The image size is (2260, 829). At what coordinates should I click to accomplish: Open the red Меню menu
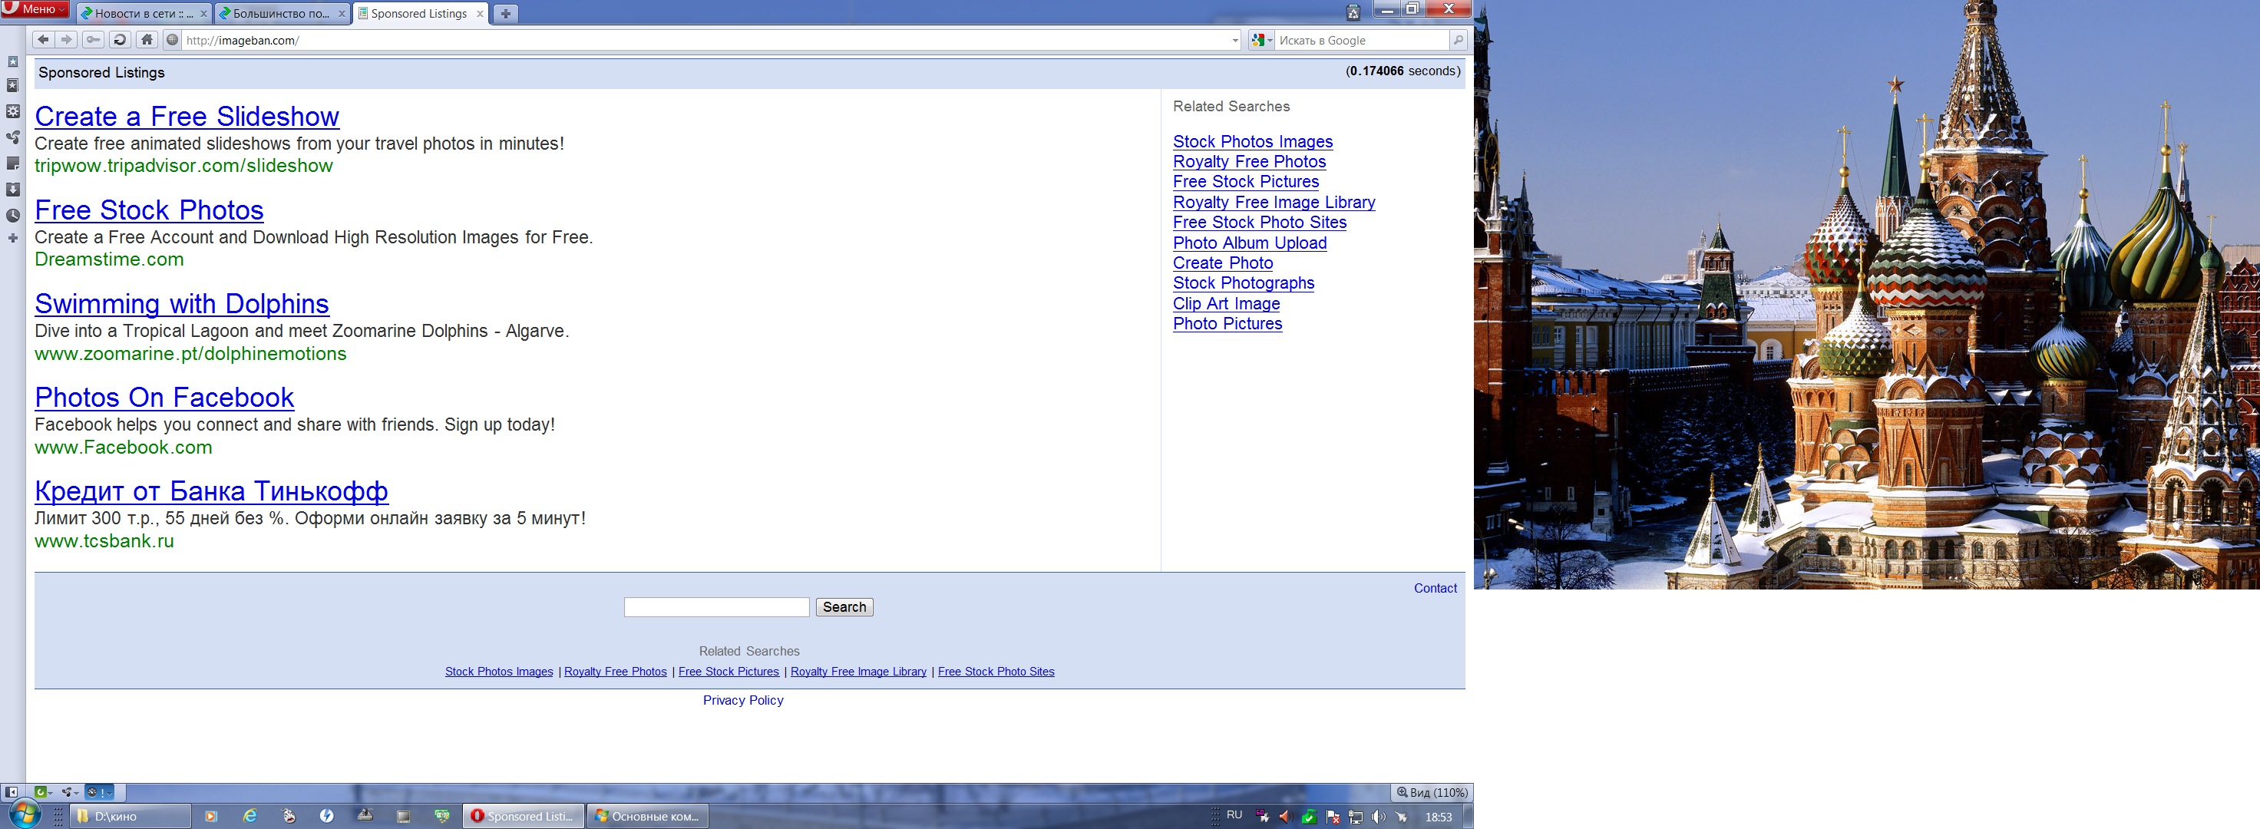(x=35, y=8)
